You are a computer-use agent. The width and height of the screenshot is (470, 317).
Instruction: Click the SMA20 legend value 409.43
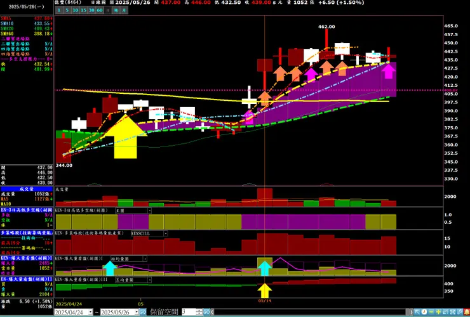pyautogui.click(x=43, y=29)
